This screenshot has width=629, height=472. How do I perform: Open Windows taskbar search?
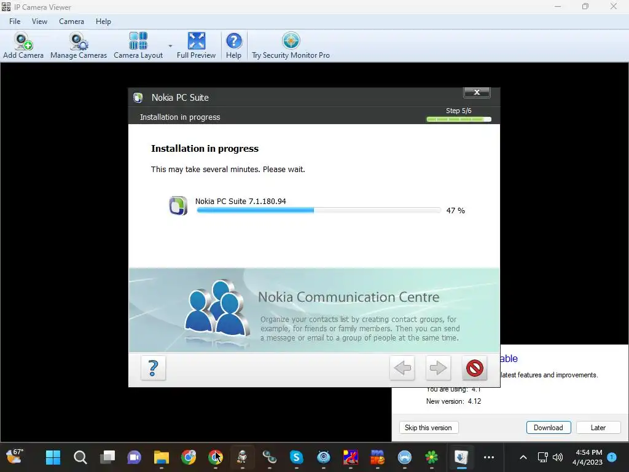(80, 457)
